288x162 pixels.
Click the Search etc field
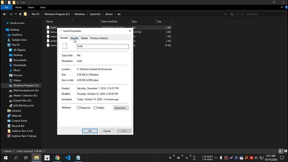coord(262,14)
